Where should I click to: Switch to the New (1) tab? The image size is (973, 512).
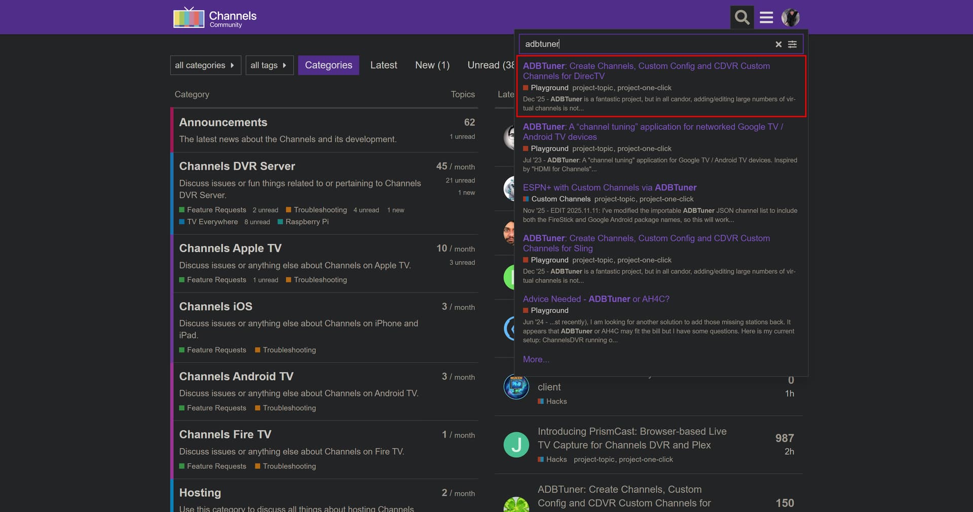click(x=432, y=65)
